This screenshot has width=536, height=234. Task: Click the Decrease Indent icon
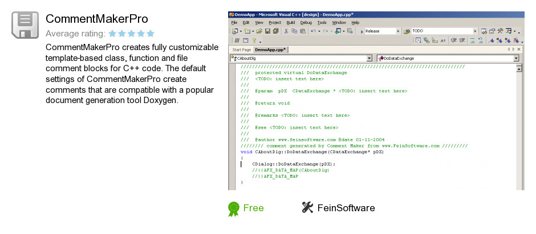coord(454,40)
